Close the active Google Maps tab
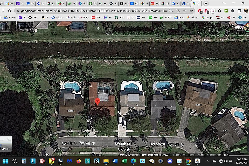The width and height of the screenshot is (249, 166). (199, 4)
